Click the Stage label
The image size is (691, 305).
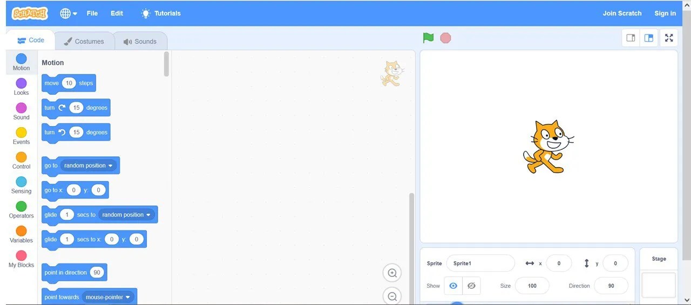coord(659,259)
